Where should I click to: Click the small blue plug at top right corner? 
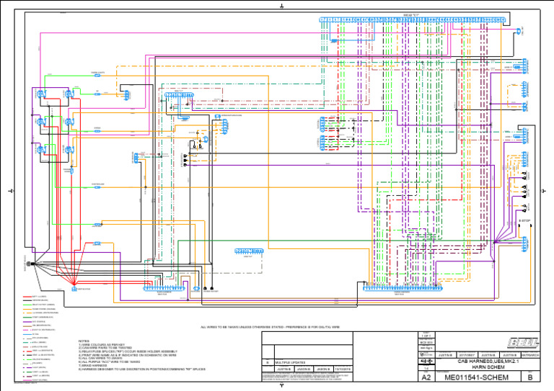[x=519, y=31]
